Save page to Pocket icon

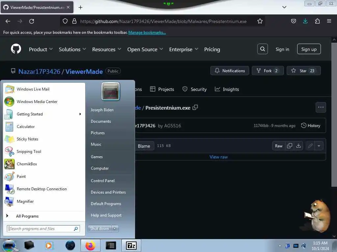coord(293,21)
